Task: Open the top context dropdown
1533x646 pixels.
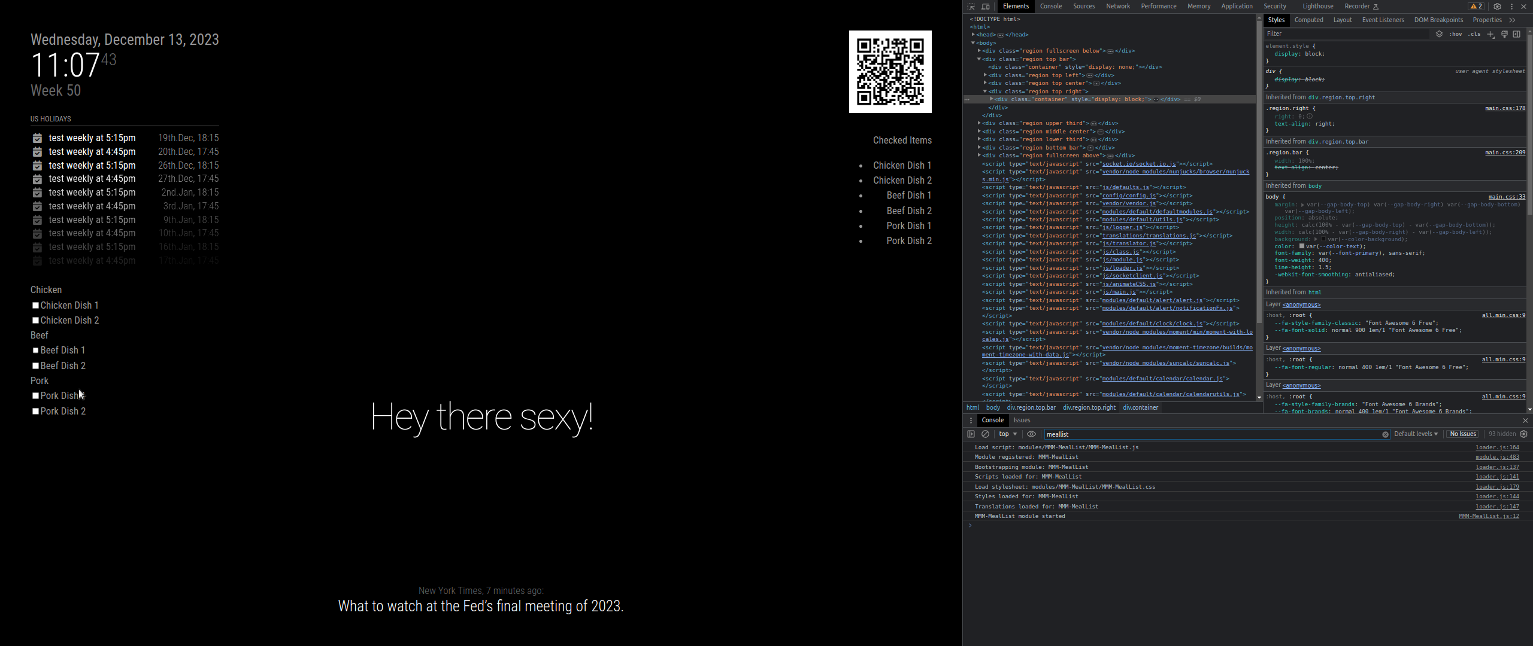Action: point(1008,434)
